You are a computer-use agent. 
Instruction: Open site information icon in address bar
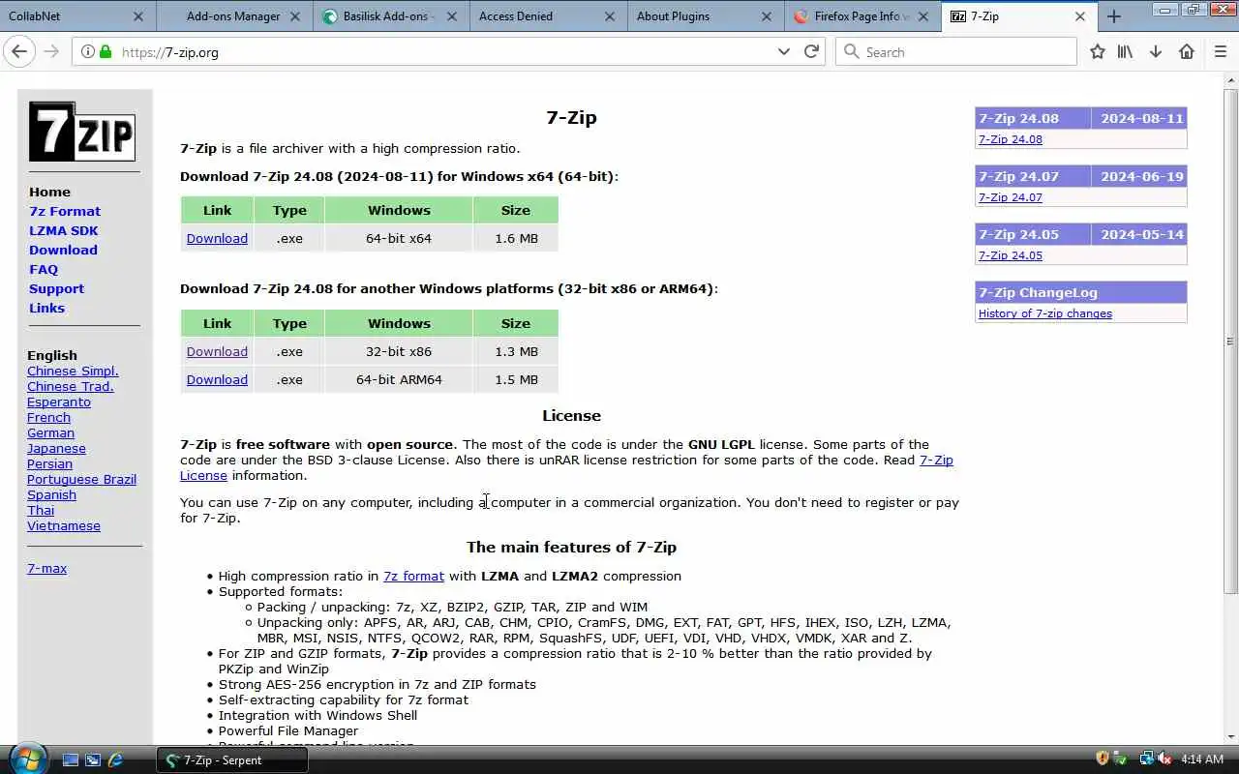click(88, 52)
